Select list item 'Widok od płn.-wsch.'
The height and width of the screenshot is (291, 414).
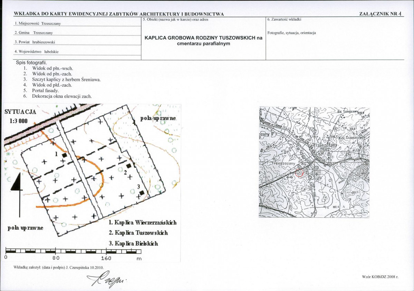click(x=52, y=68)
